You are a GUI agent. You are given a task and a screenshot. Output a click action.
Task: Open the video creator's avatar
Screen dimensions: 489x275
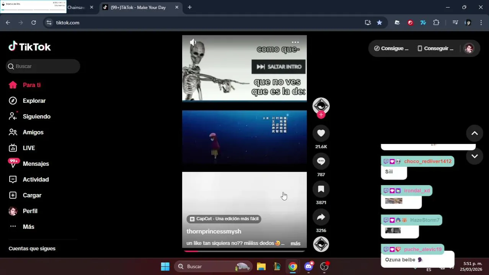[x=321, y=106]
